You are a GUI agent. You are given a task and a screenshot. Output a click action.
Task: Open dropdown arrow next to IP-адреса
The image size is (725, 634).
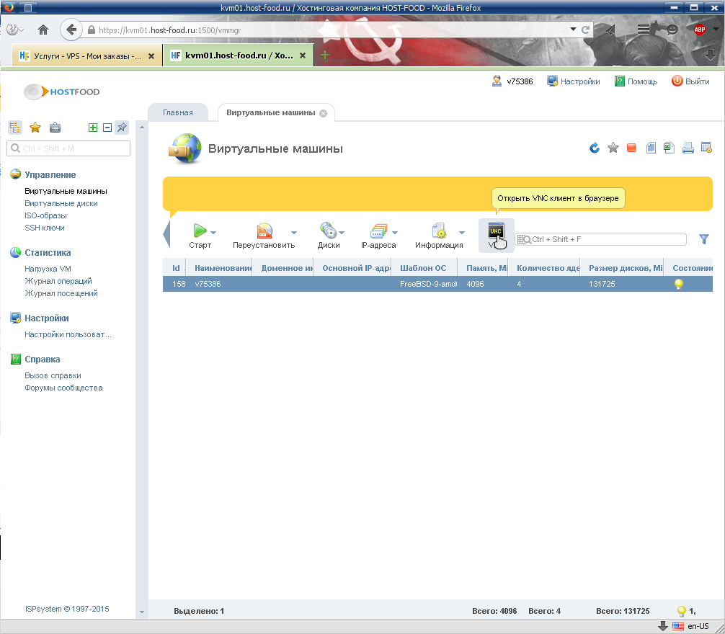[x=395, y=233]
